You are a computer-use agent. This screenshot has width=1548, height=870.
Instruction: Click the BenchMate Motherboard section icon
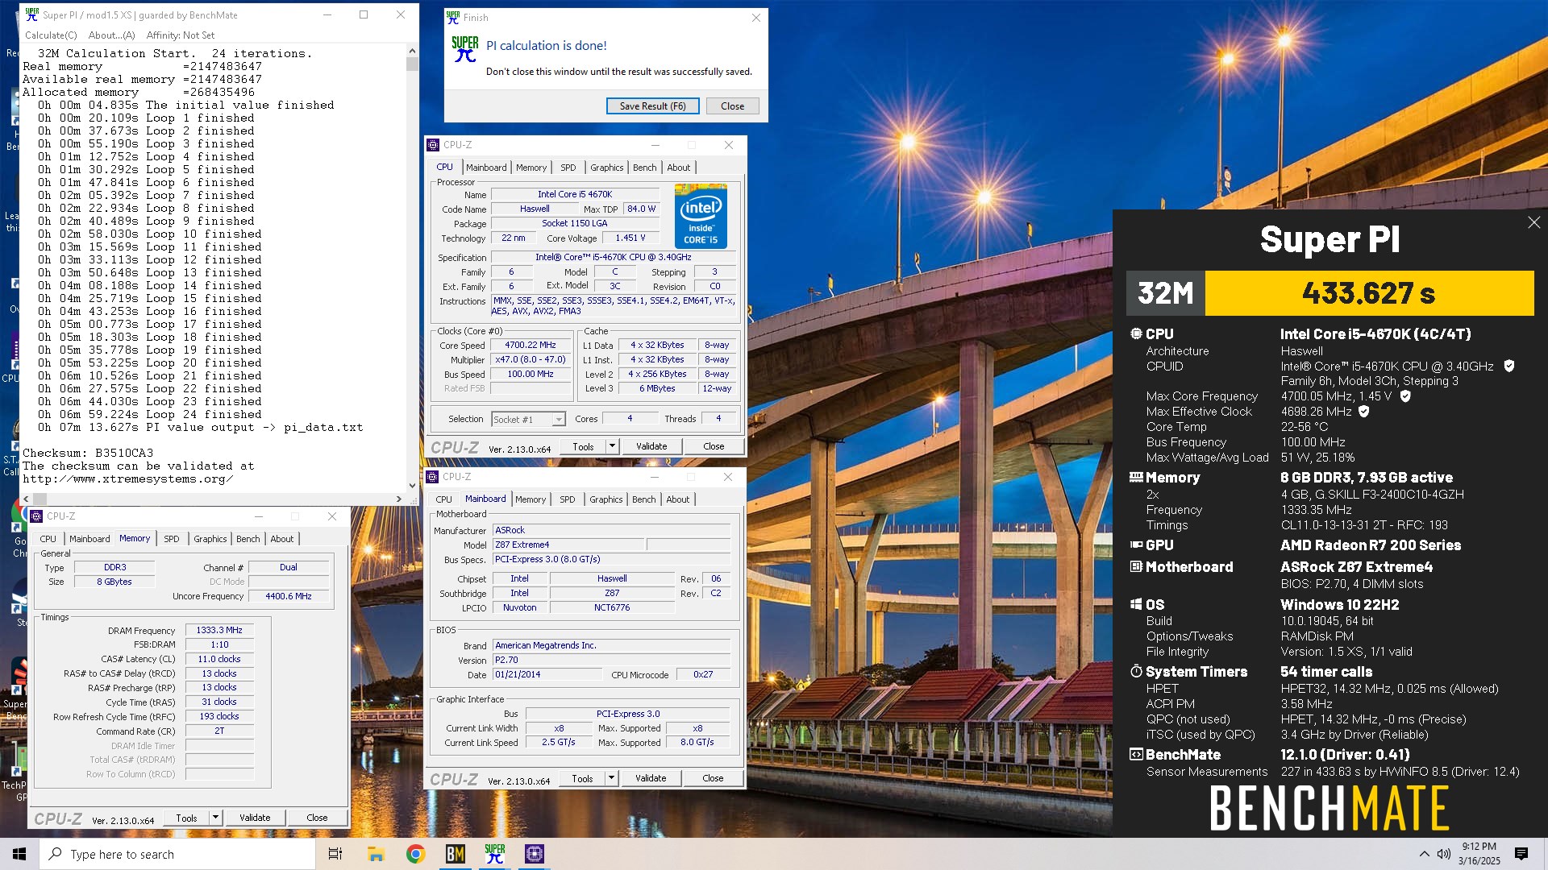1136,566
